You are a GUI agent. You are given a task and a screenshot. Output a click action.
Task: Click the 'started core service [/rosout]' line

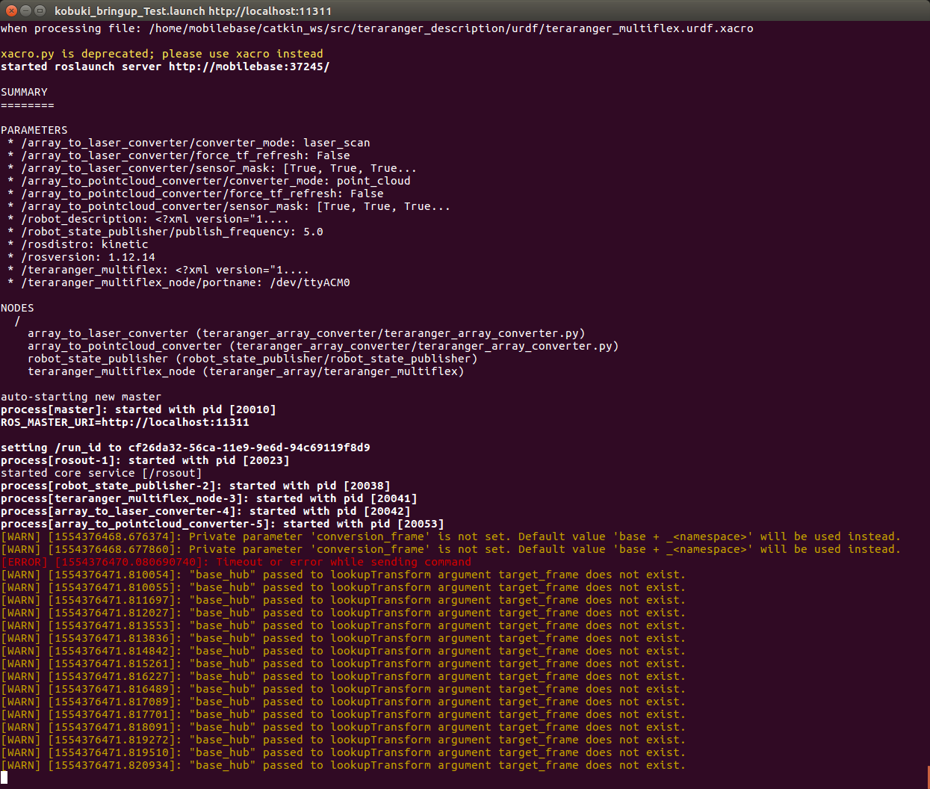point(101,473)
